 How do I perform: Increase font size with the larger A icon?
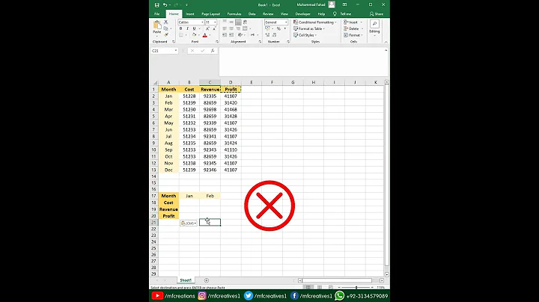coord(207,28)
